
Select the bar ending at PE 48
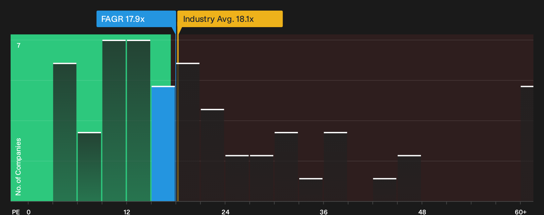click(409, 178)
